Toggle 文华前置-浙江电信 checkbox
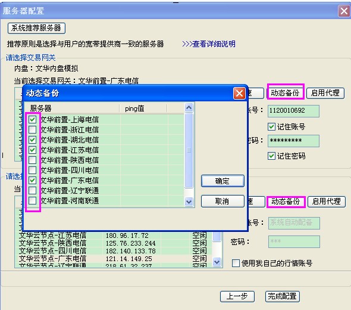This screenshot has height=310, width=351. point(33,129)
